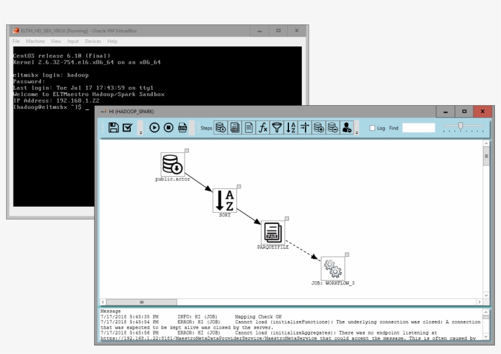The width and height of the screenshot is (501, 354).
Task: Close the HI (HADOOP_SPARK) window
Action: 483,112
